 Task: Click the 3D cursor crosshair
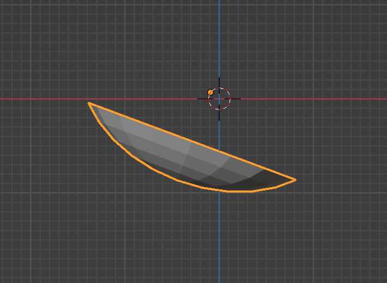219,99
